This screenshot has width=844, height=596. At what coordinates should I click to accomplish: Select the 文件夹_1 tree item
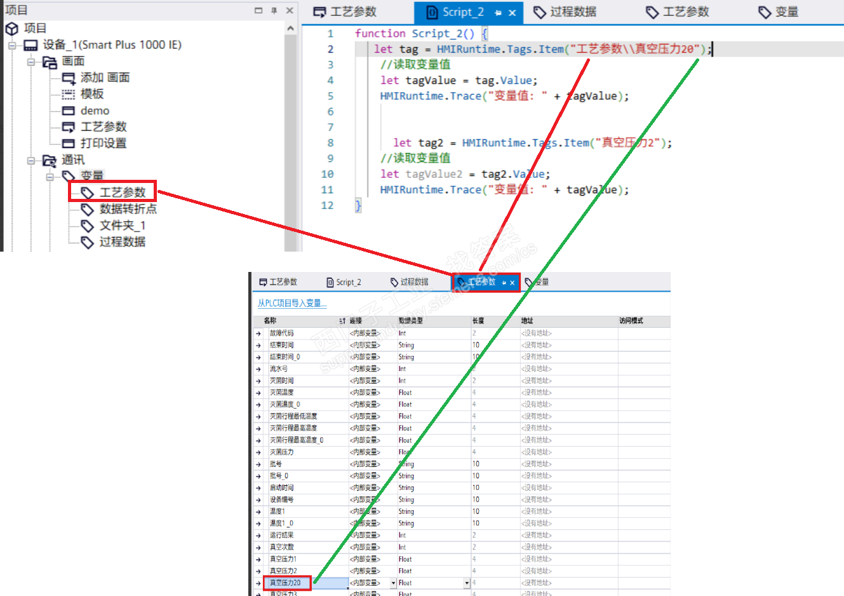pyautogui.click(x=123, y=226)
